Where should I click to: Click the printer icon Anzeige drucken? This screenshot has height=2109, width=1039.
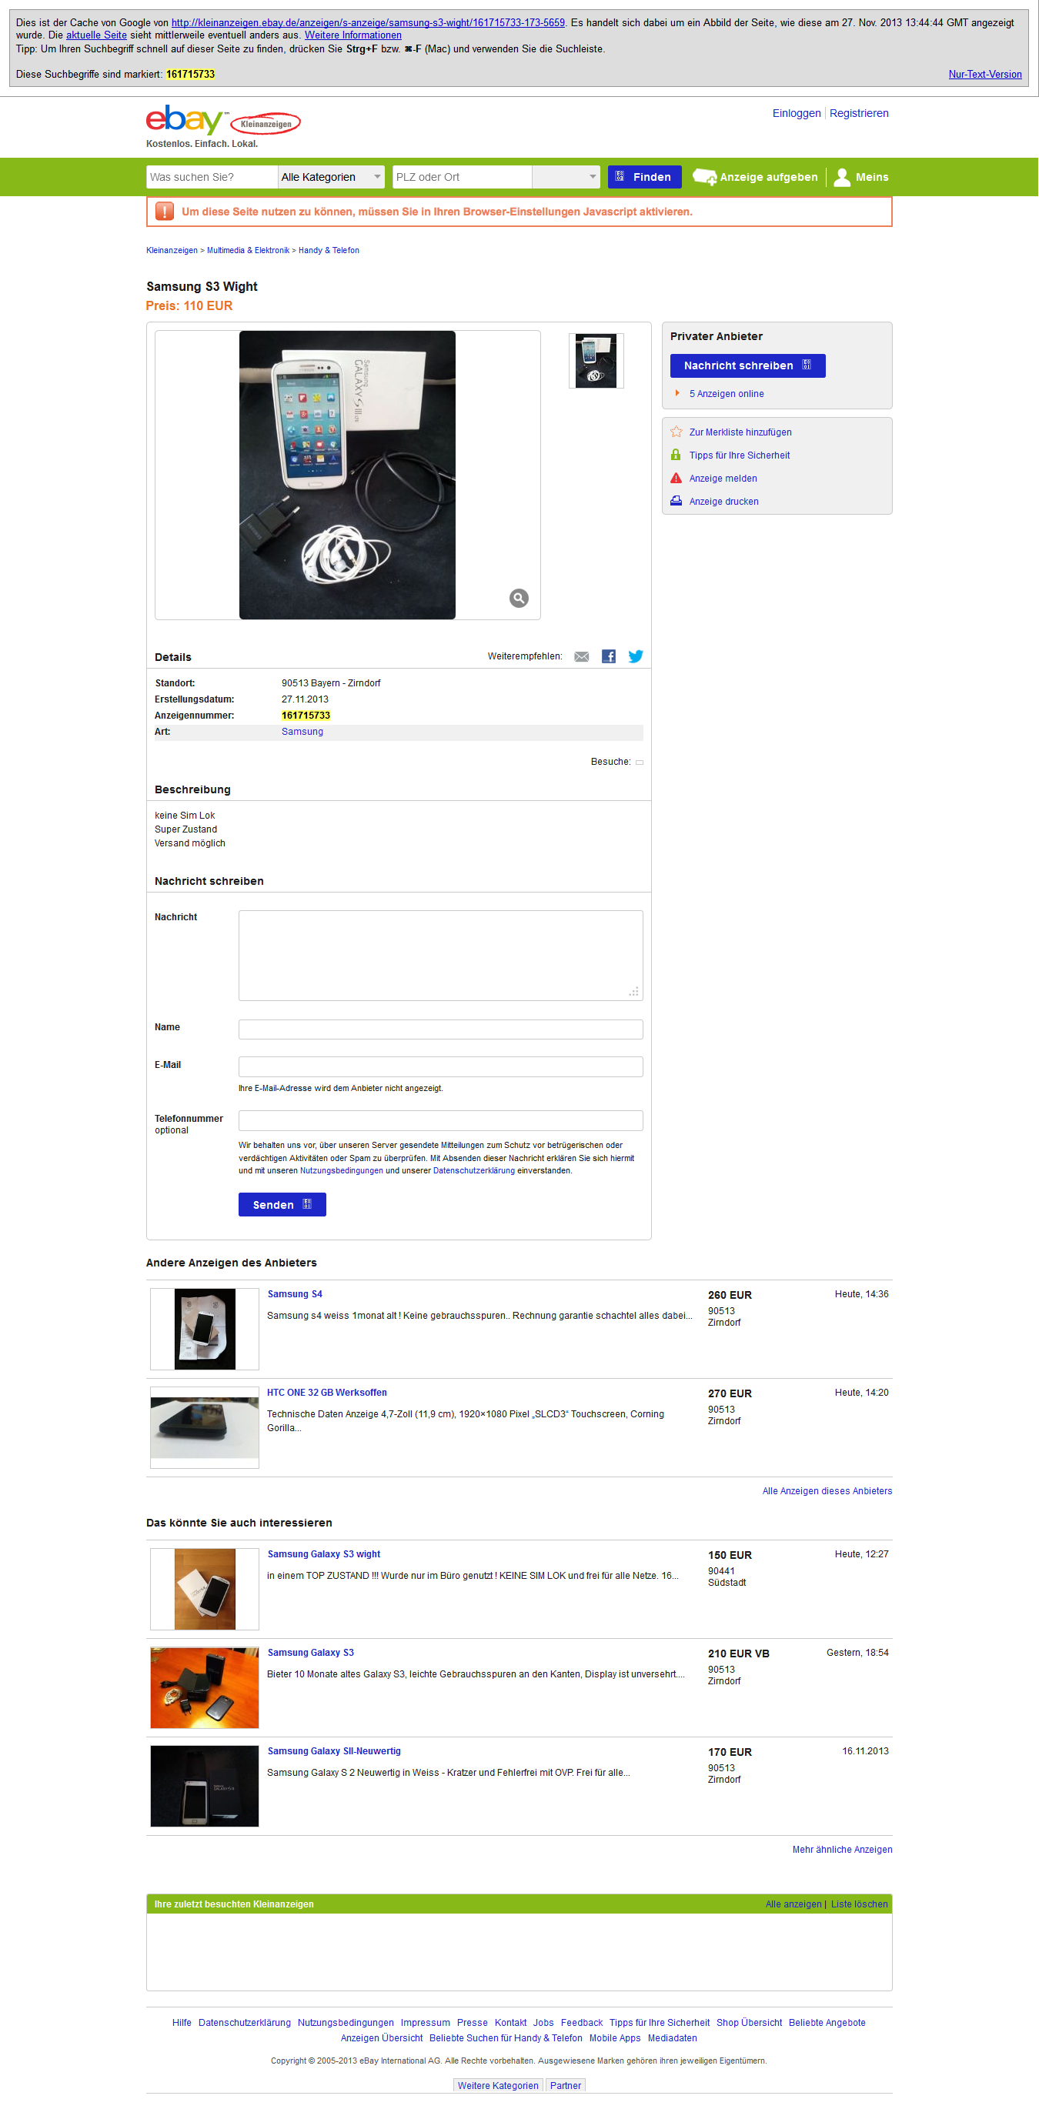tap(677, 501)
